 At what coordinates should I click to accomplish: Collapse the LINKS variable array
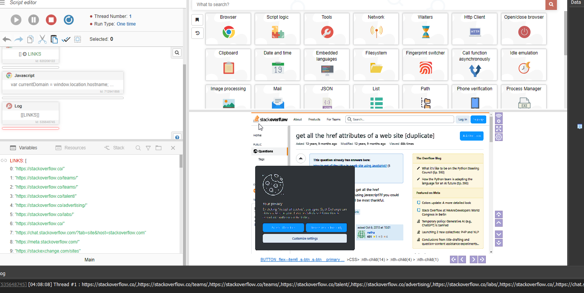(4, 161)
